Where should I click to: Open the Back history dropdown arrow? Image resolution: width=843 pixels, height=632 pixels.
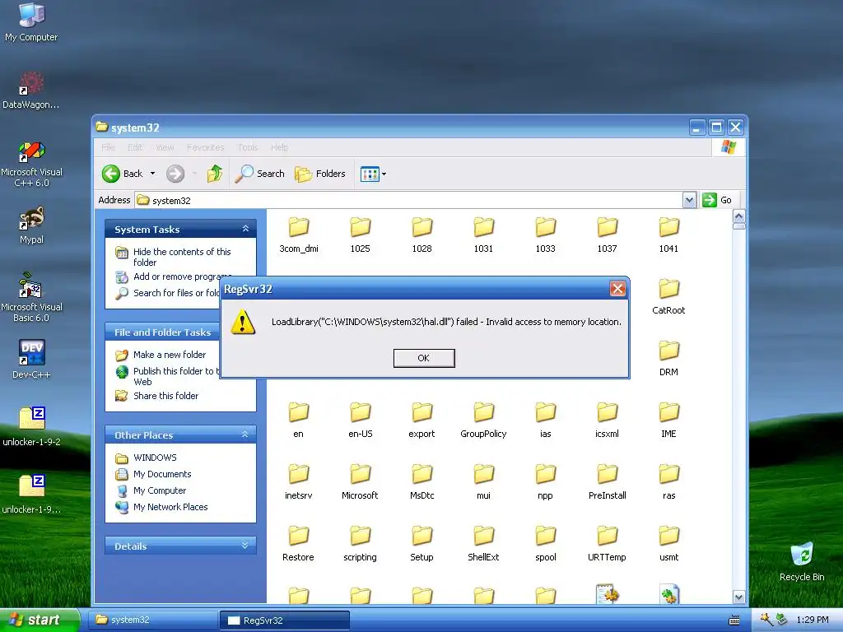pyautogui.click(x=152, y=174)
